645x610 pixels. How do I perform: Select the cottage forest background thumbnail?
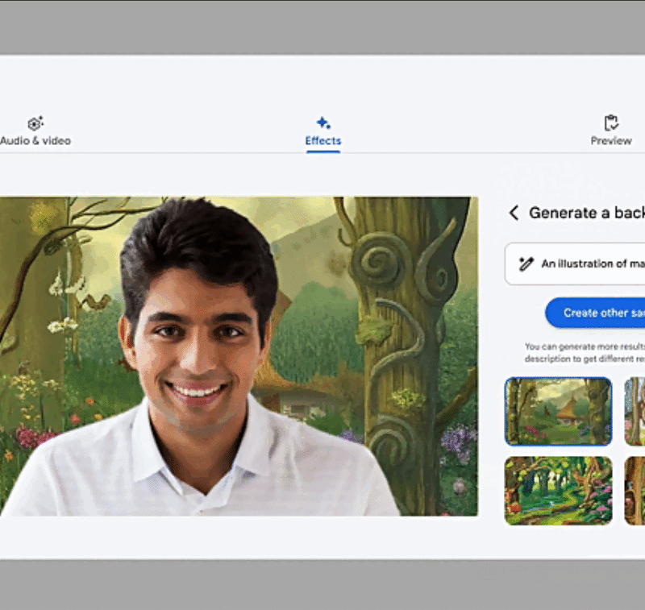(558, 411)
